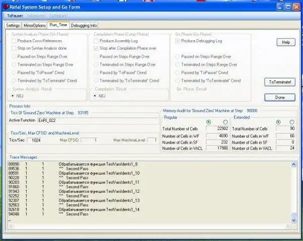This screenshot has width=303, height=241.
Task: Select Comp Phase Terminated by 'ToTerminate!' Cmnd
Action: (96, 81)
